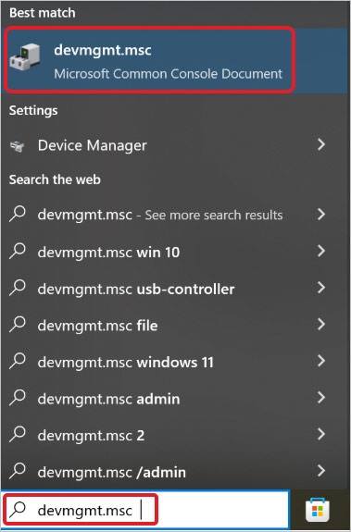
Task: Click search icon beside 'devmgmt.msc file'
Action: (x=18, y=325)
